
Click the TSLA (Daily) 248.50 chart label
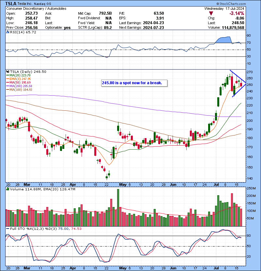click(x=28, y=72)
